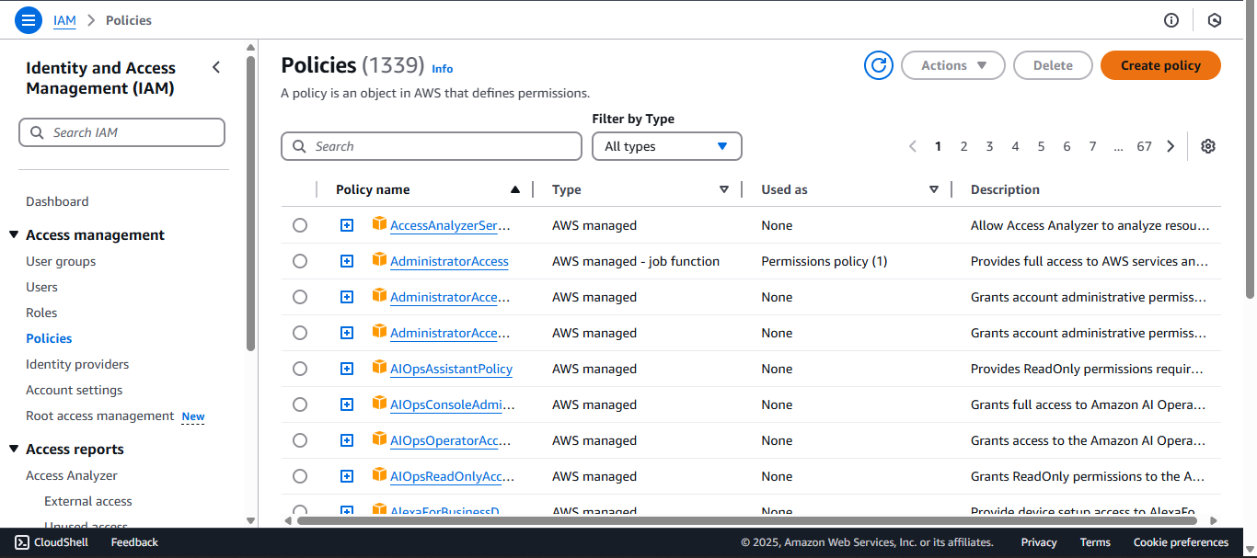Collapse the IAM side navigation panel

(216, 67)
